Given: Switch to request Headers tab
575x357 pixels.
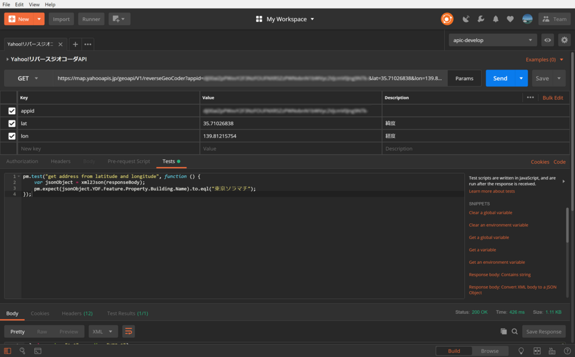Looking at the screenshot, I should coord(61,161).
